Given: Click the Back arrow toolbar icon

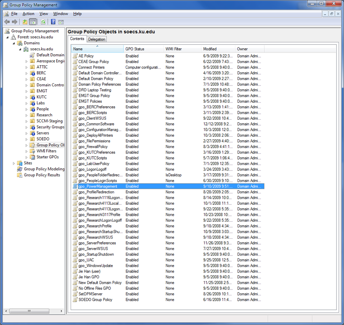Looking at the screenshot, I should tap(7, 22).
